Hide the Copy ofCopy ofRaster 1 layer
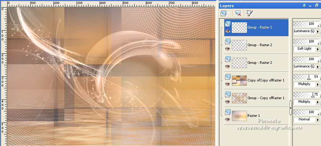Viewport: 321px width, 146px height. pyautogui.click(x=227, y=84)
